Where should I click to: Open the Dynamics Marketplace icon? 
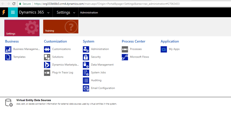tap(47, 65)
